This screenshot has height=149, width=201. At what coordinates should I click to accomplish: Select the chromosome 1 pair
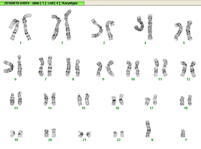coord(20,27)
